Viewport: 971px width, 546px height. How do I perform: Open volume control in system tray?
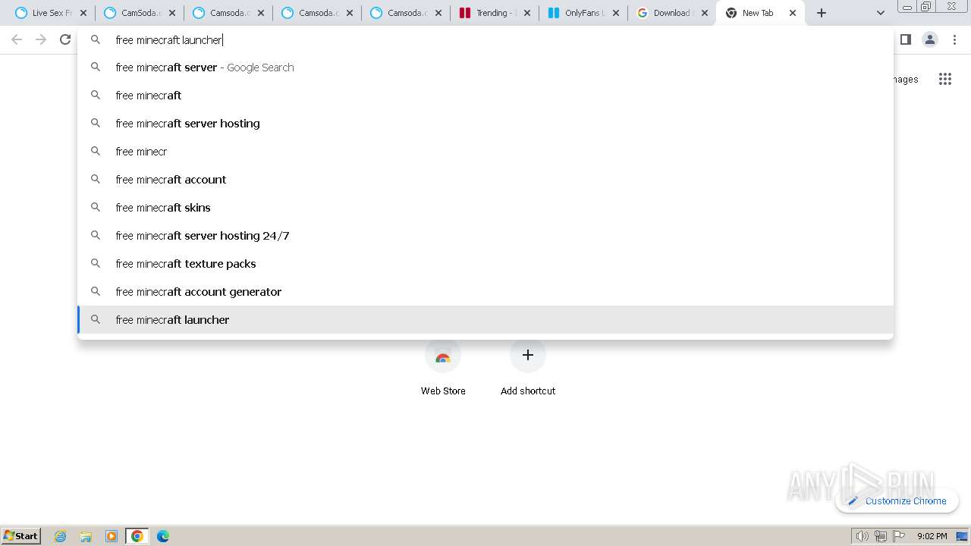(x=863, y=536)
